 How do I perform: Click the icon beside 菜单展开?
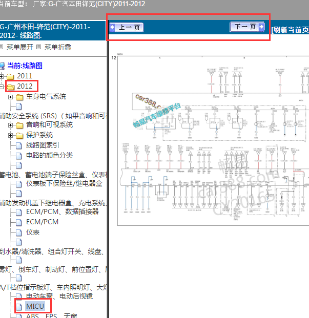tap(2, 47)
